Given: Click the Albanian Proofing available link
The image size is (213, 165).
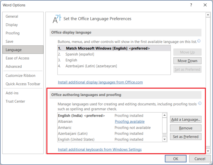Looking at the screenshot, I should 130,122.
